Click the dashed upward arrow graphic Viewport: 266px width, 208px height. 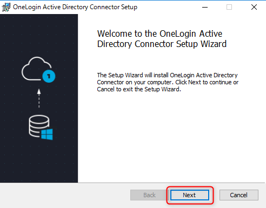[x=39, y=98]
